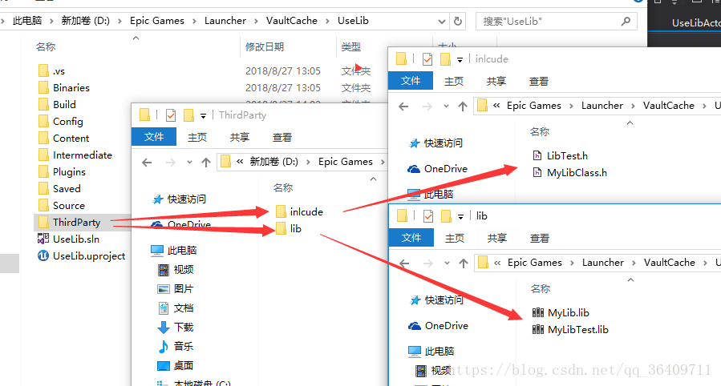Open quick access toolbar dropdown in ThirdParty window
Viewport: 721px width, 386px height.
pyautogui.click(x=203, y=116)
